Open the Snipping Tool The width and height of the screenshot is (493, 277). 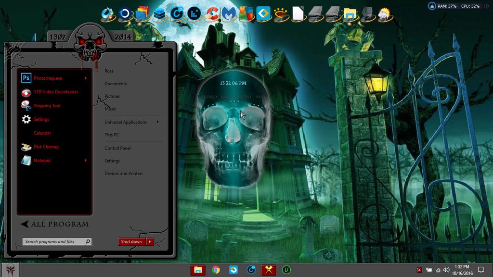point(46,106)
